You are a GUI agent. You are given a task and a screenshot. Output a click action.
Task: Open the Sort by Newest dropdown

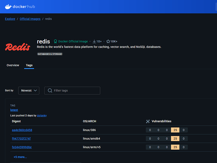[29, 91]
